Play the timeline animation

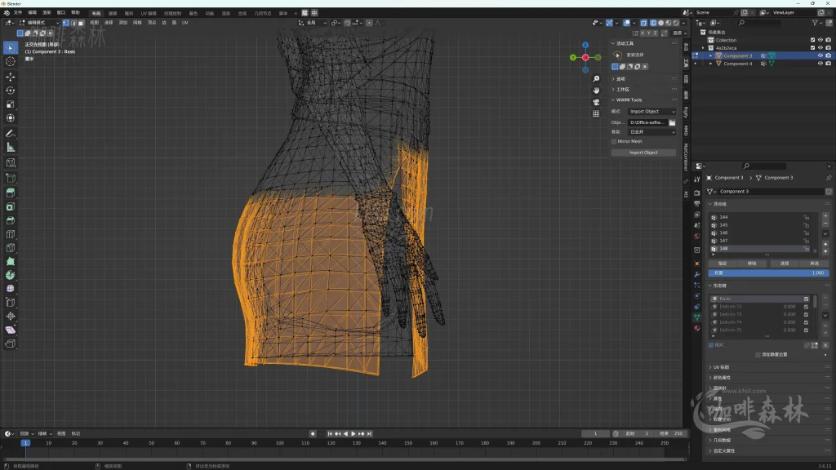(353, 434)
